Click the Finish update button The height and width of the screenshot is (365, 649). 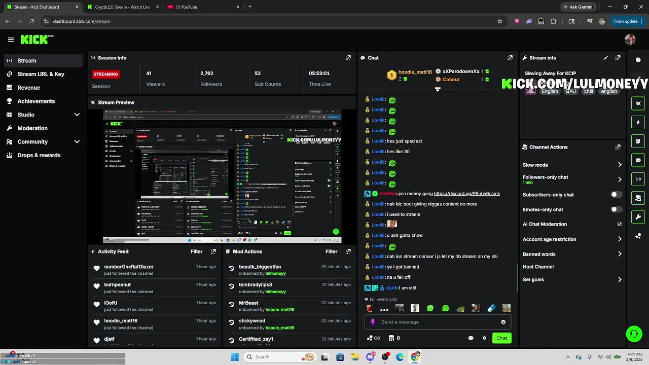pyautogui.click(x=628, y=21)
